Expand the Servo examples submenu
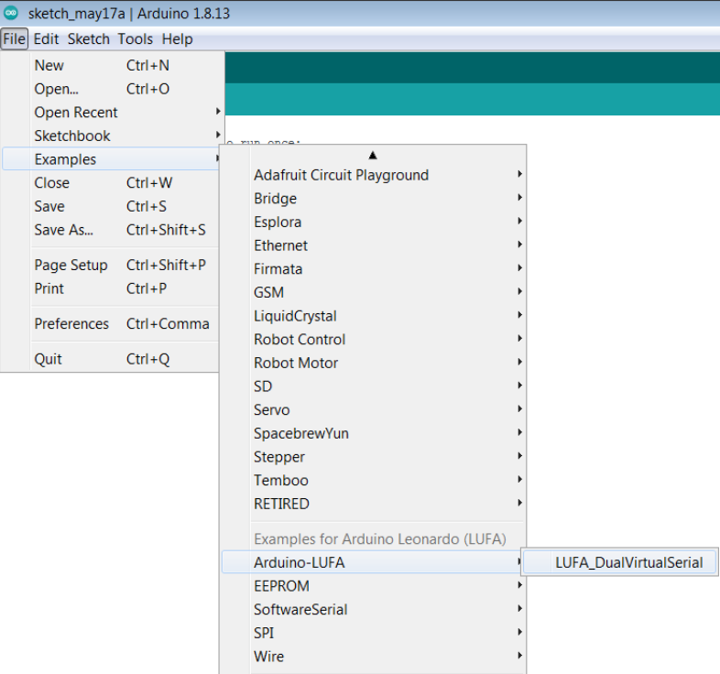720x674 pixels. (x=373, y=409)
